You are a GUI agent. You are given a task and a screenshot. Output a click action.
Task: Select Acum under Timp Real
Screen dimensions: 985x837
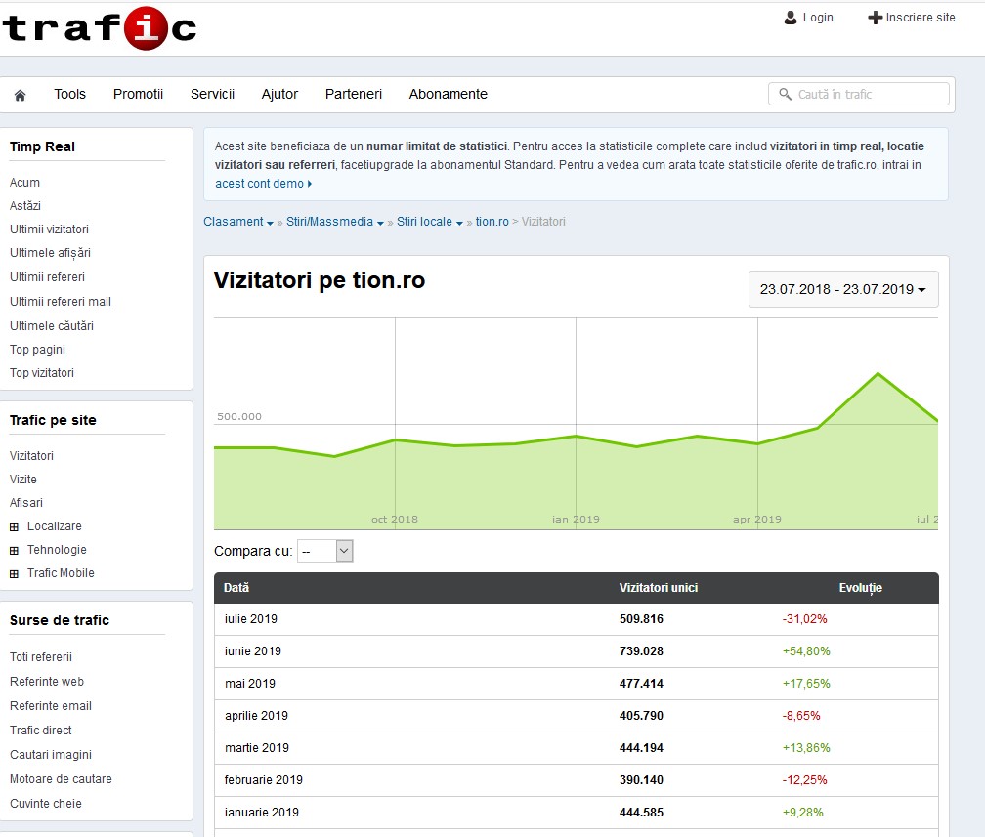[24, 183]
